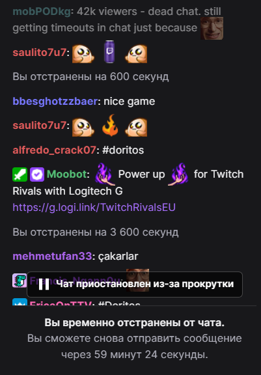Click the username mehmetufan33
261x375 pixels.
click(x=52, y=257)
